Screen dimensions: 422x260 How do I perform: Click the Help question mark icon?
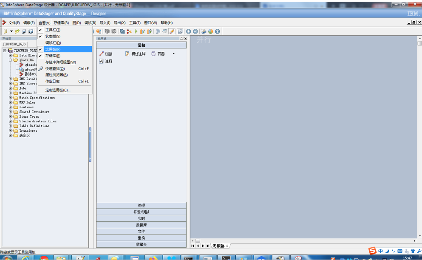(218, 31)
